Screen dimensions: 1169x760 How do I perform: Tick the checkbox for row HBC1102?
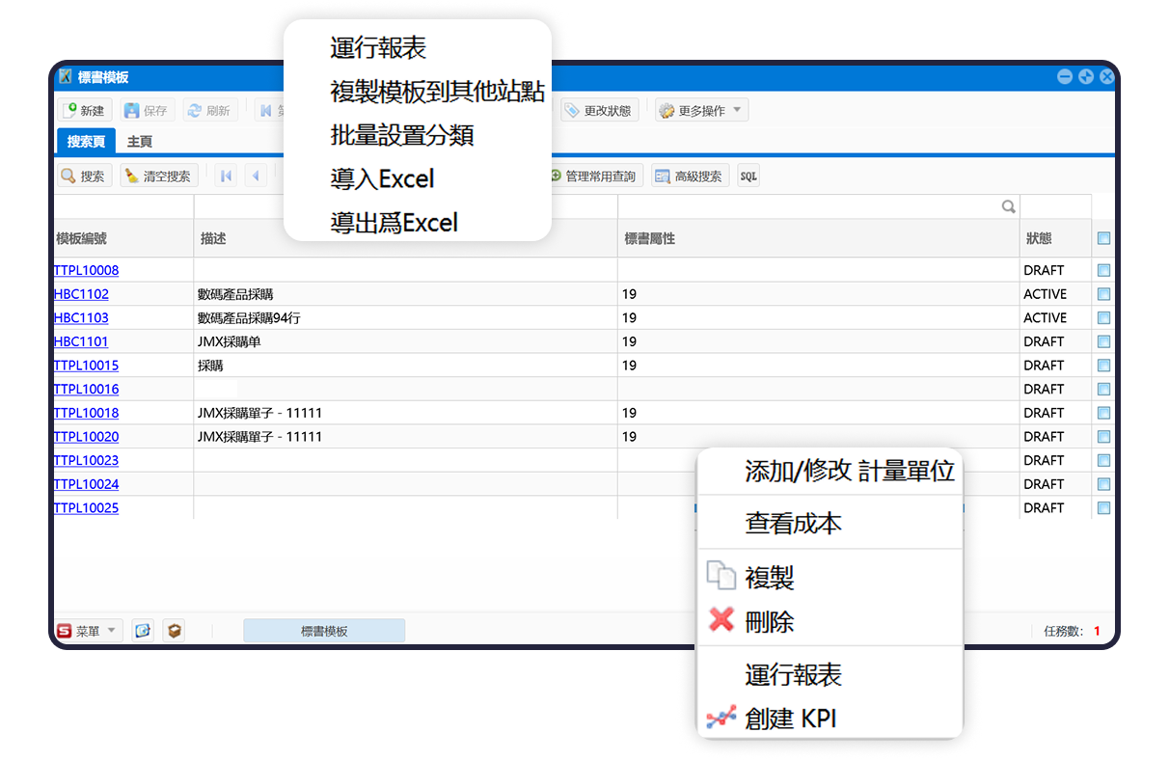tap(1103, 294)
